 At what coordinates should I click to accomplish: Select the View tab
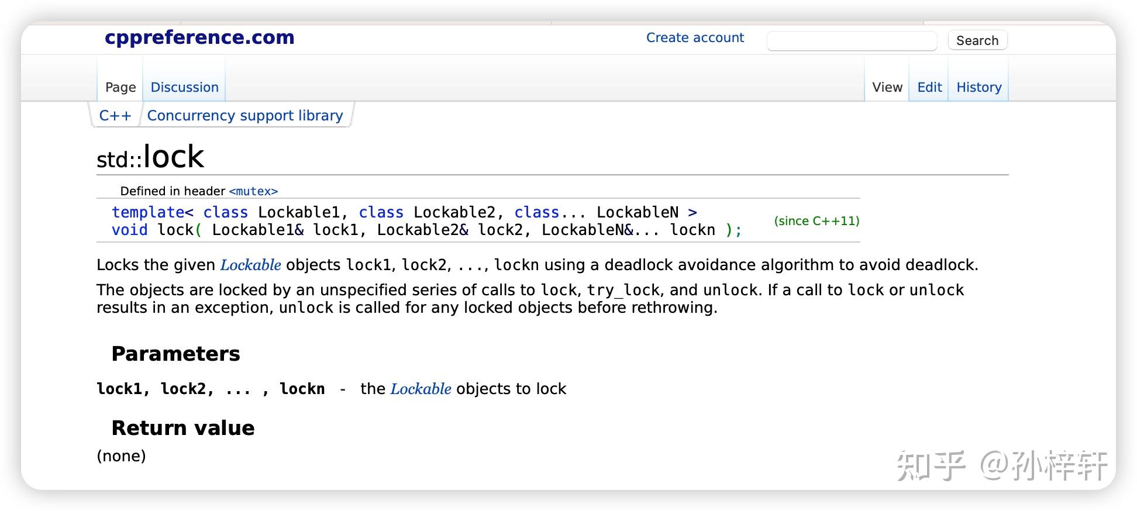click(x=887, y=88)
